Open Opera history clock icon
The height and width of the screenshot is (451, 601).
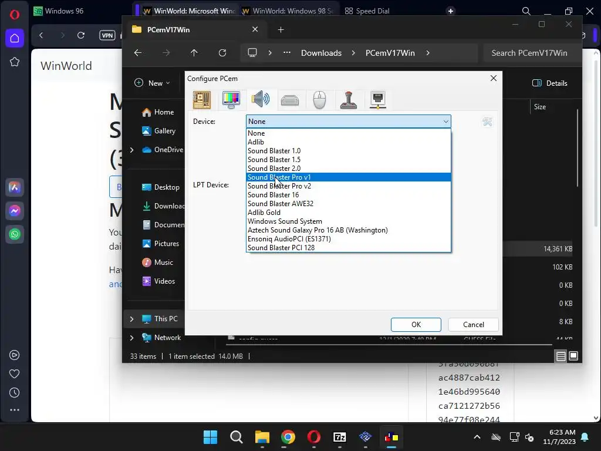coord(15,392)
